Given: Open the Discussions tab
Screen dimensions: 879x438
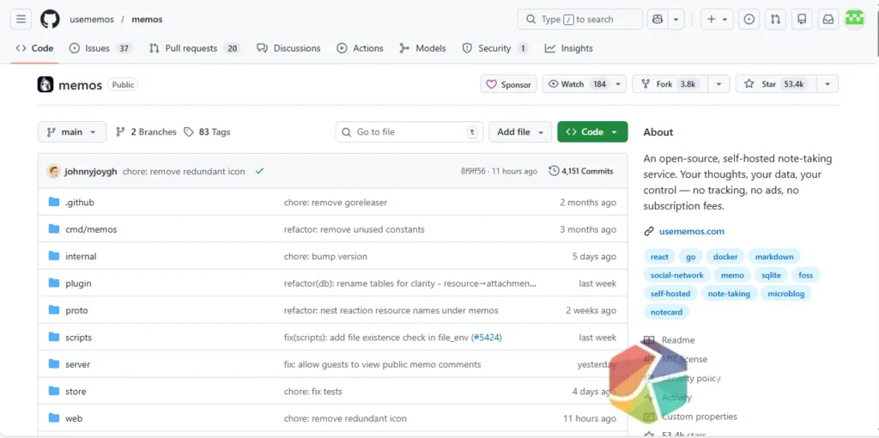Looking at the screenshot, I should (288, 48).
